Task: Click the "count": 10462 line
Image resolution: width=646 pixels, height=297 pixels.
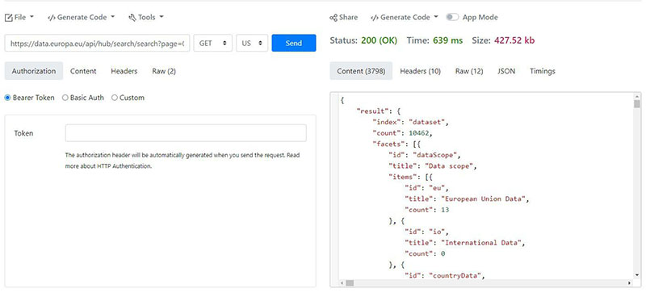Action: [x=402, y=133]
